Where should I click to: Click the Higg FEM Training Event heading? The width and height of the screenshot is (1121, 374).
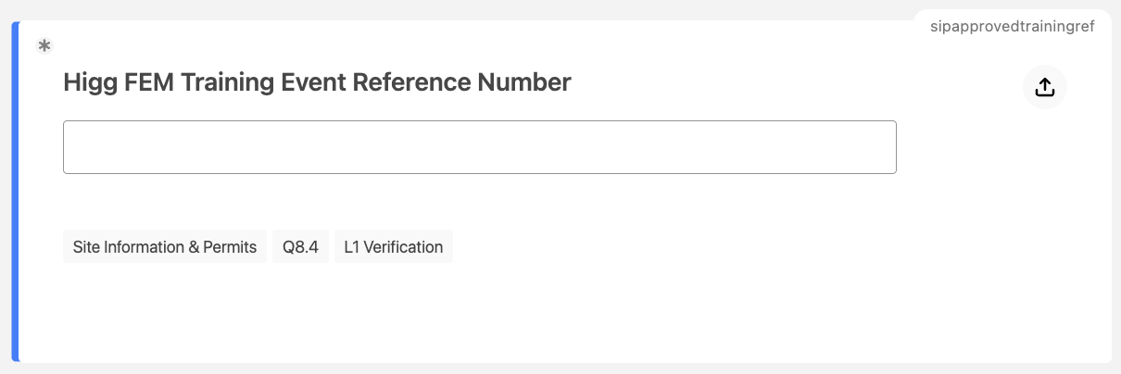317,82
